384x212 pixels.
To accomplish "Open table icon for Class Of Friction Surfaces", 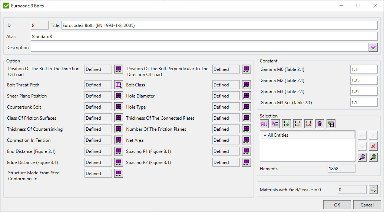I will click(x=119, y=118).
